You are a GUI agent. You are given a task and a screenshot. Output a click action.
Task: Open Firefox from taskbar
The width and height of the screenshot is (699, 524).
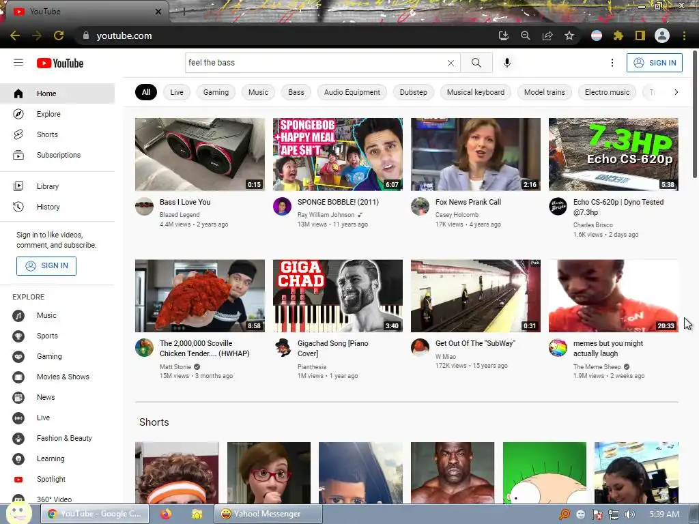click(x=166, y=514)
